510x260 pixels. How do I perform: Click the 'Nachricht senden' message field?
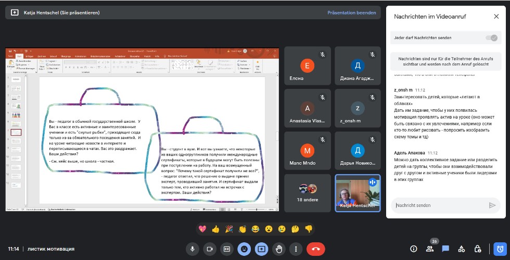[440, 205]
